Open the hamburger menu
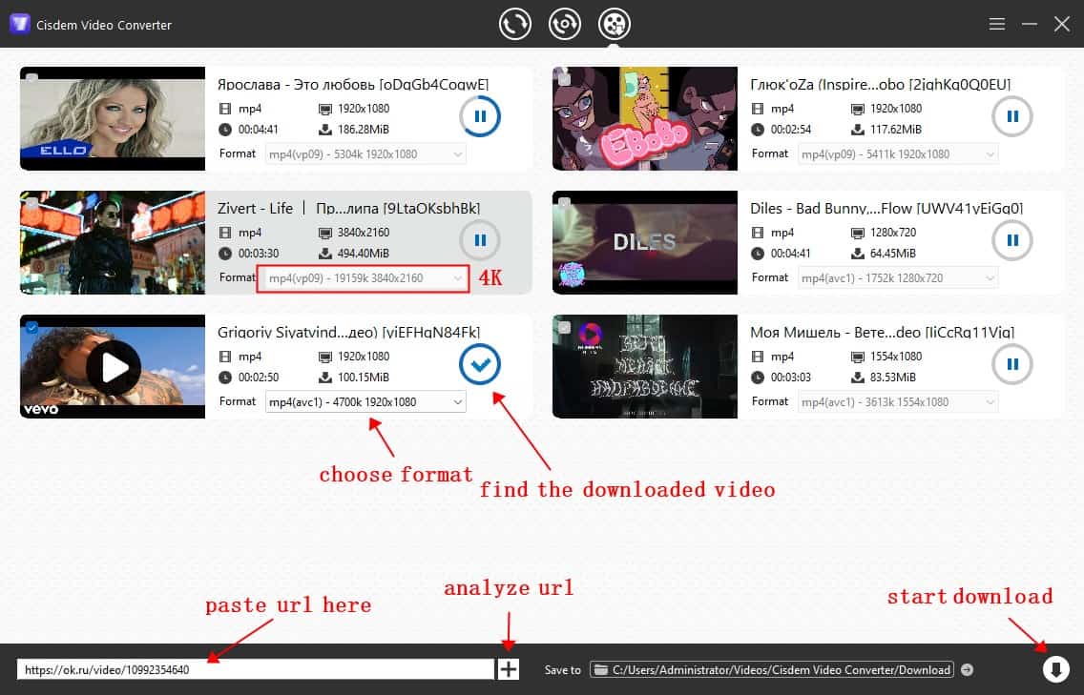 (997, 24)
